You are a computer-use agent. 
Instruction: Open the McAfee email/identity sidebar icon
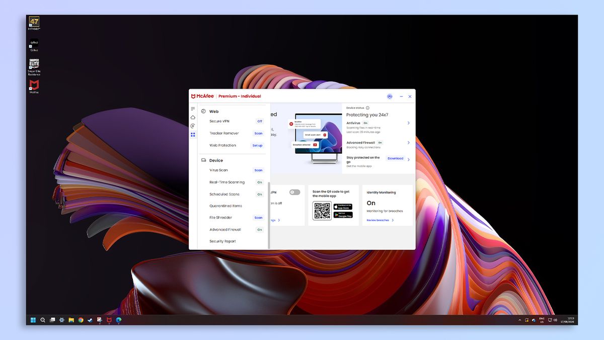(193, 126)
